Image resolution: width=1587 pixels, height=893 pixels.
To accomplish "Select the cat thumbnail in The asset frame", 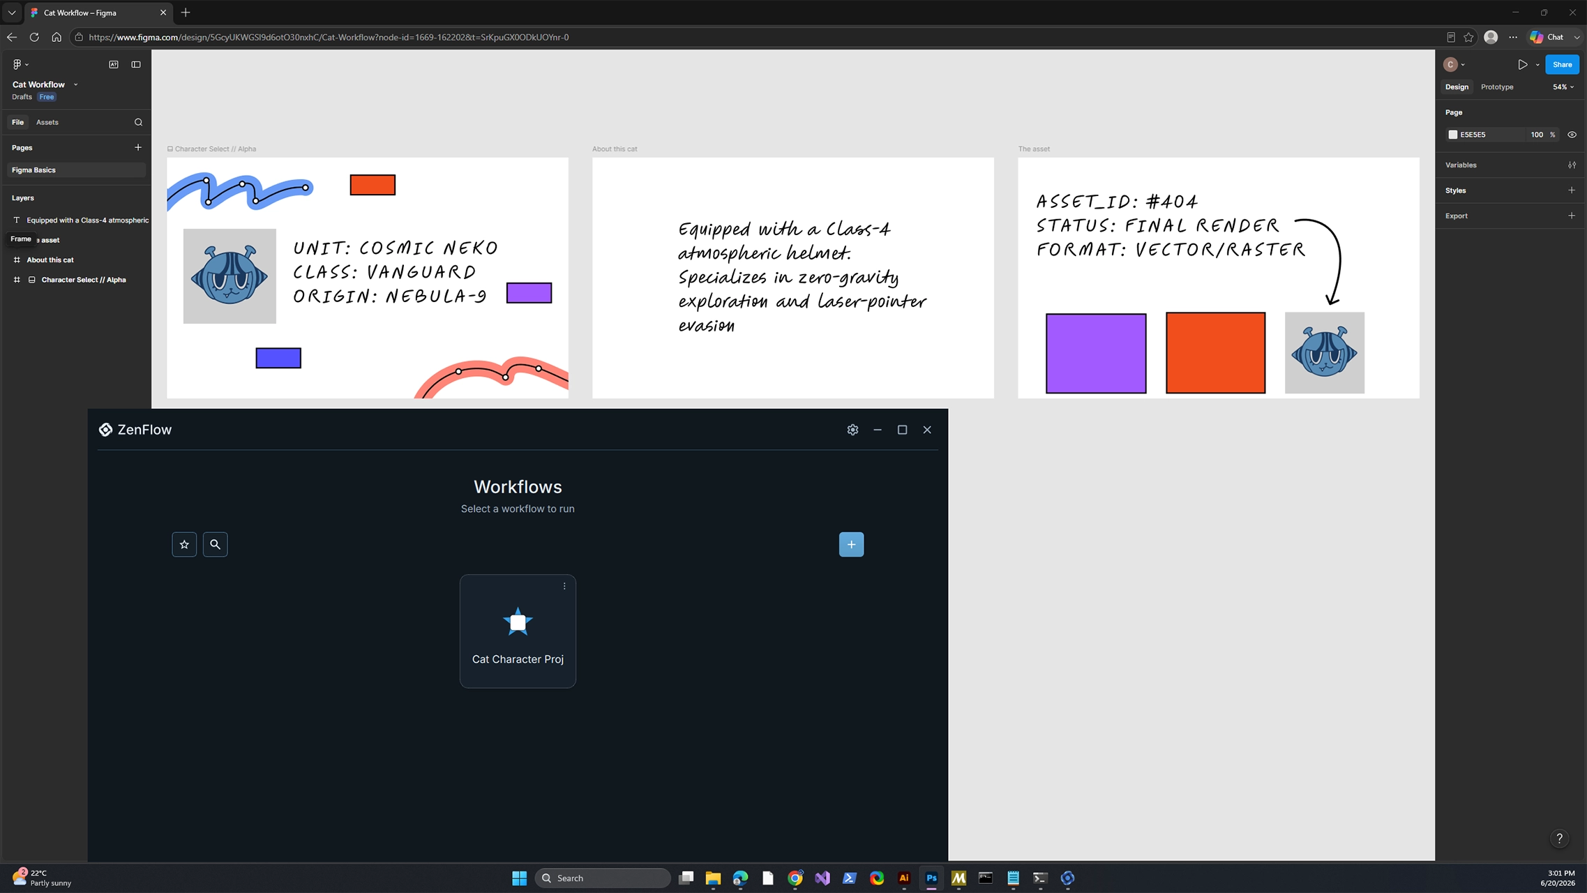I will point(1324,353).
